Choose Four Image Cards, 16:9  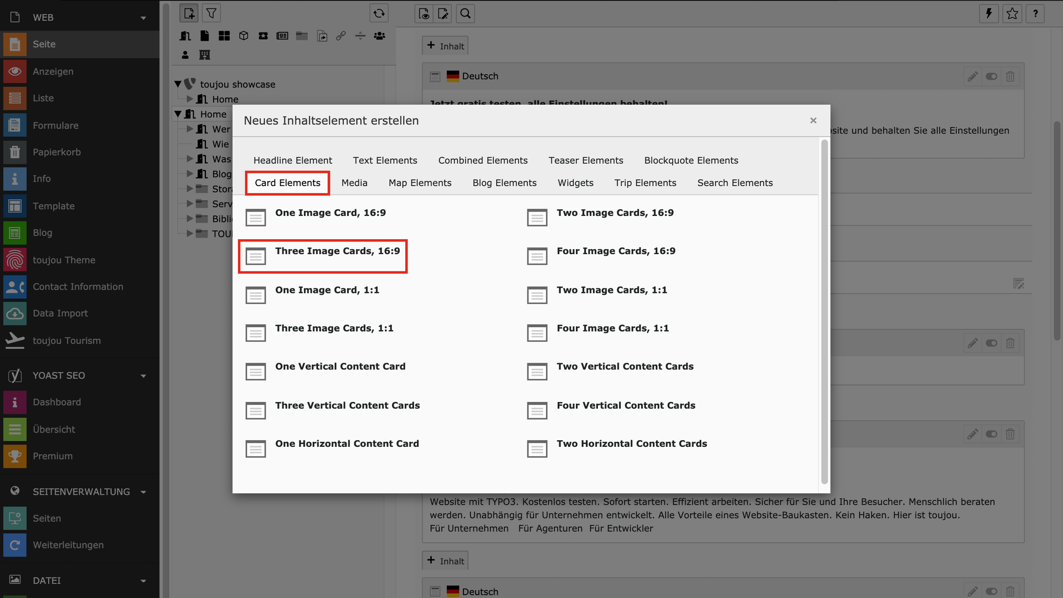pos(616,251)
